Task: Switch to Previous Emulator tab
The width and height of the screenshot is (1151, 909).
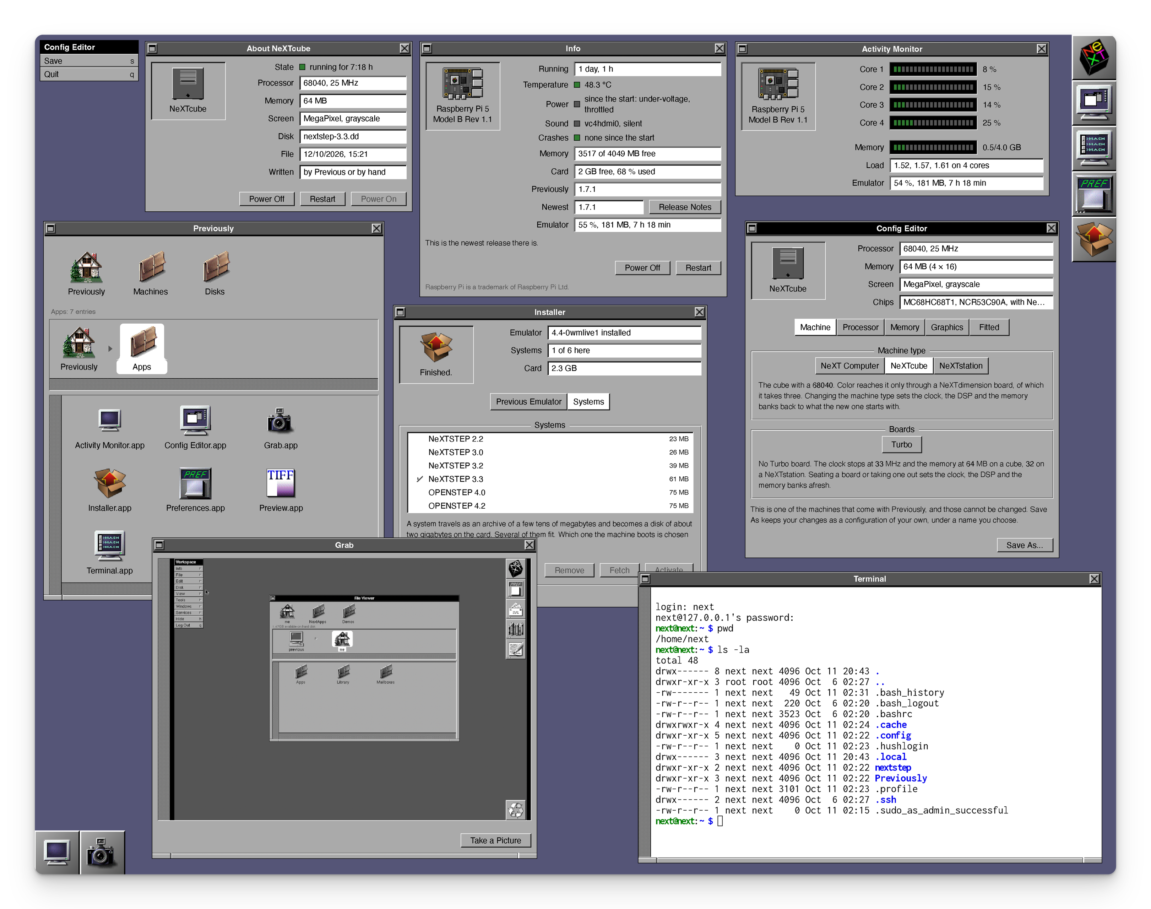Action: [x=528, y=402]
